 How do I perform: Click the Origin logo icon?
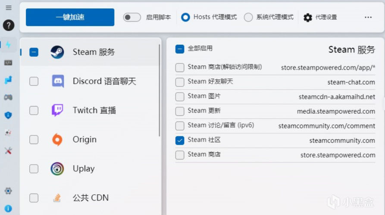pos(57,140)
